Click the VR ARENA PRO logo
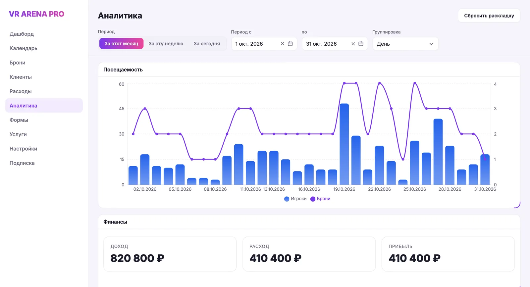 click(x=36, y=14)
